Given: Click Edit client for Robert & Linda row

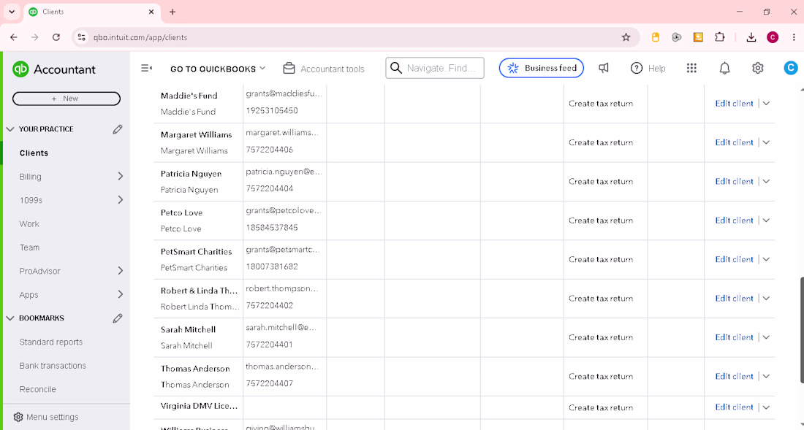Looking at the screenshot, I should click(x=735, y=298).
